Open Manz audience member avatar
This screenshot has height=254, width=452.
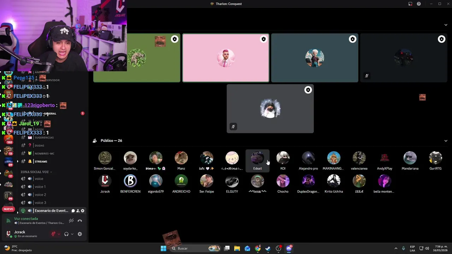coord(181,158)
